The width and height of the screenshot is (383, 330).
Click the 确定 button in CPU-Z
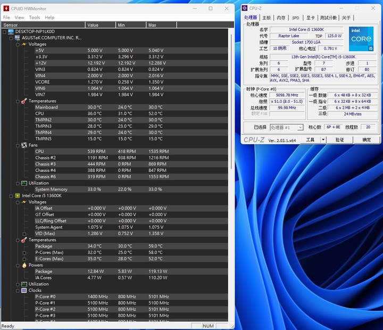pos(367,140)
